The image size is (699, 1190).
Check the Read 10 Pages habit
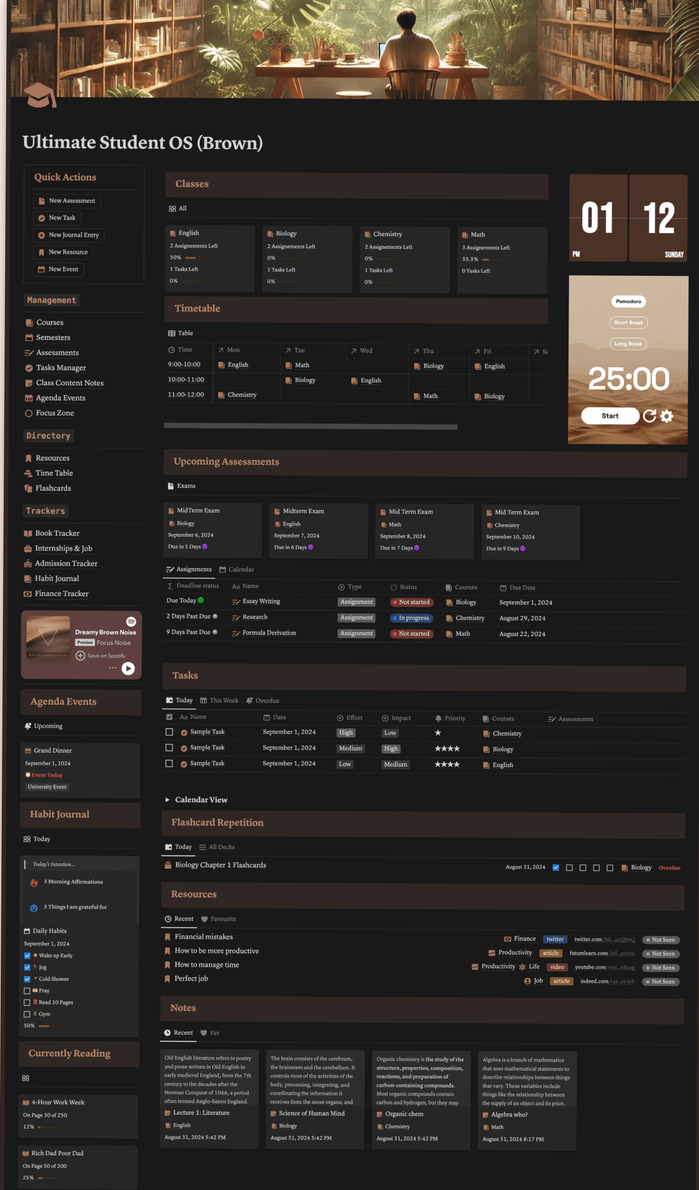pyautogui.click(x=27, y=1003)
